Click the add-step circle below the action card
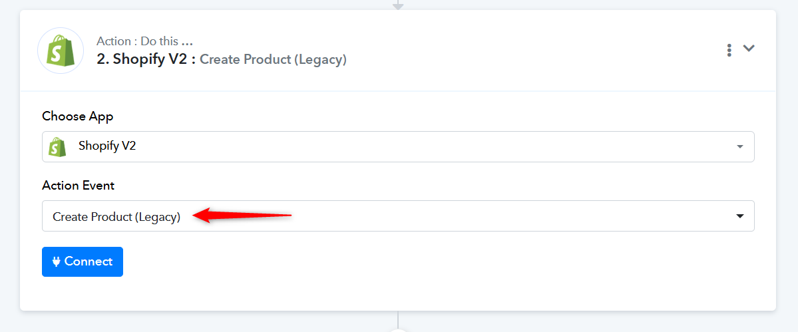Image resolution: width=798 pixels, height=332 pixels. (398, 330)
